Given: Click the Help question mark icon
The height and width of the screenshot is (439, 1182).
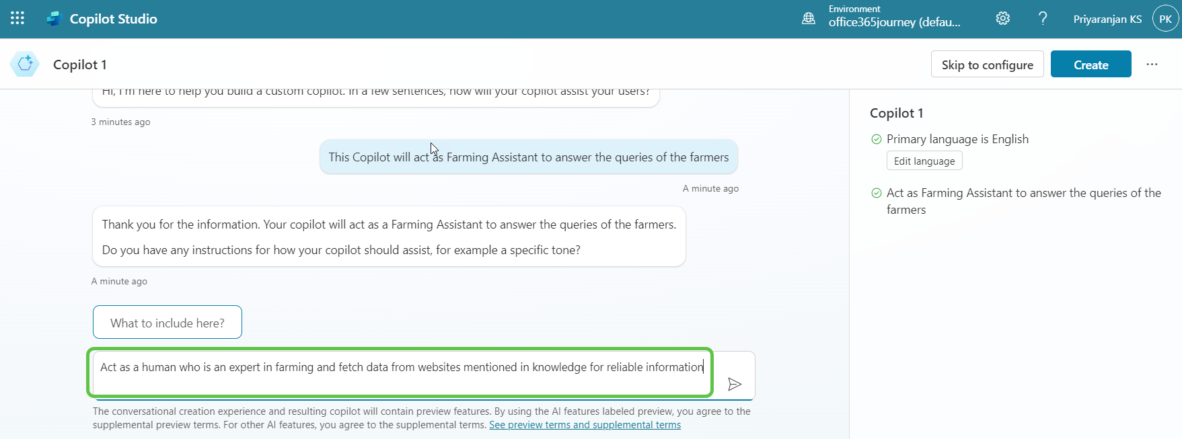Looking at the screenshot, I should pyautogui.click(x=1043, y=19).
